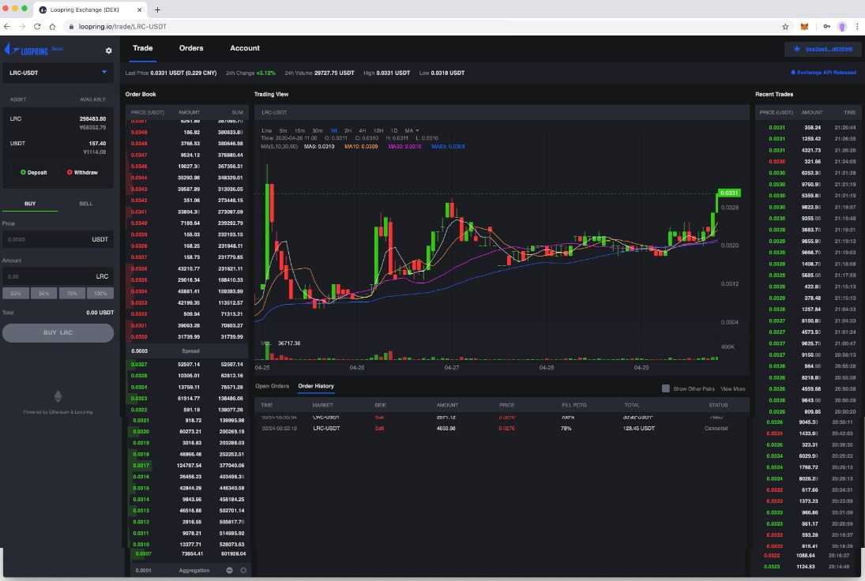The width and height of the screenshot is (865, 581).
Task: Close the Loopring Exchange tab
Action: 140,9
